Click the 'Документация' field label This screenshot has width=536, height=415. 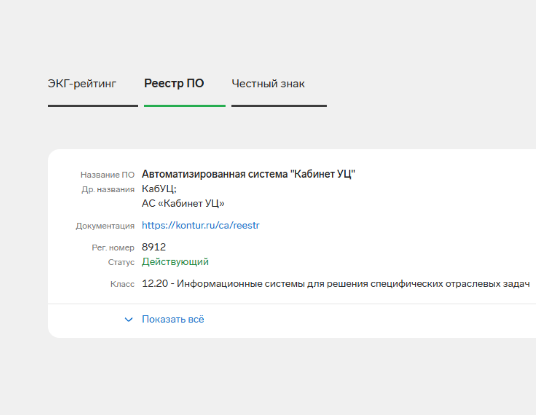[x=105, y=226]
